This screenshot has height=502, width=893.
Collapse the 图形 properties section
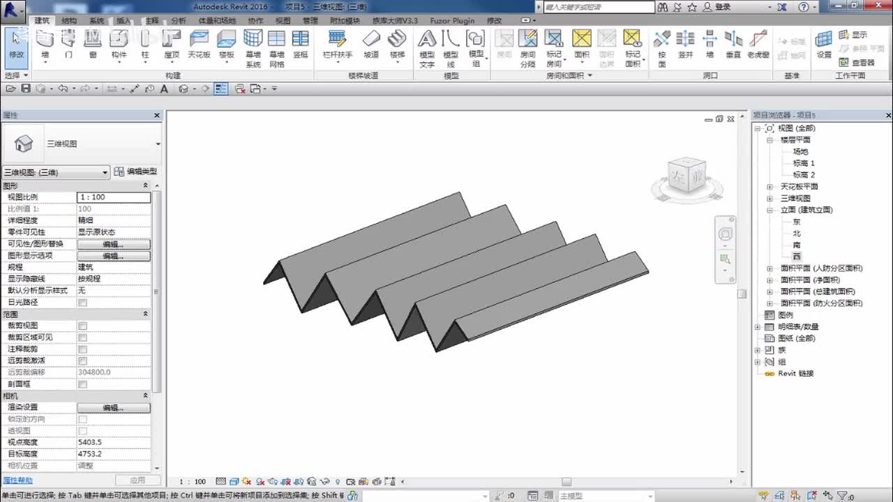[x=146, y=185]
